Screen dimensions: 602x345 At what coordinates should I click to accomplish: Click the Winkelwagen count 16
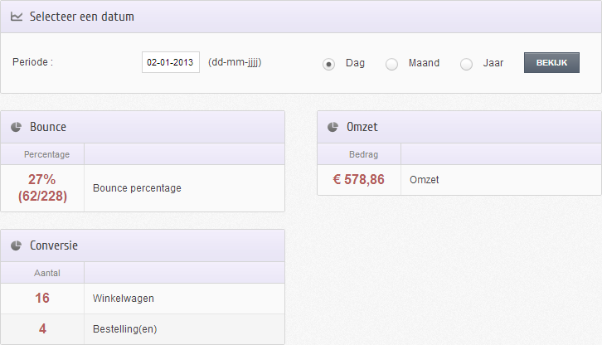coord(42,298)
